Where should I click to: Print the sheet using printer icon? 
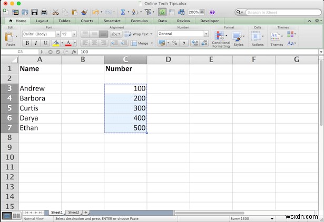[44, 12]
